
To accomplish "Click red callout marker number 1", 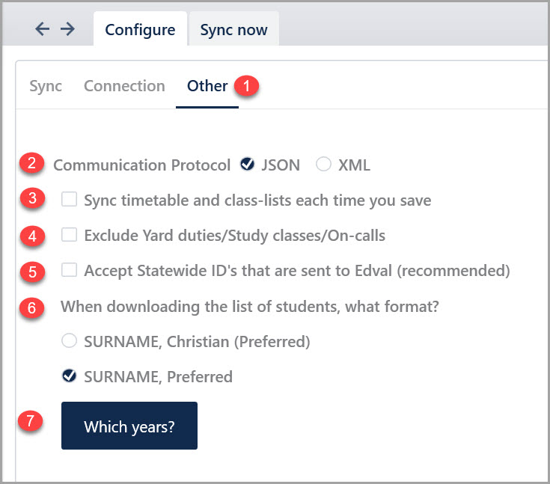I will click(x=246, y=86).
